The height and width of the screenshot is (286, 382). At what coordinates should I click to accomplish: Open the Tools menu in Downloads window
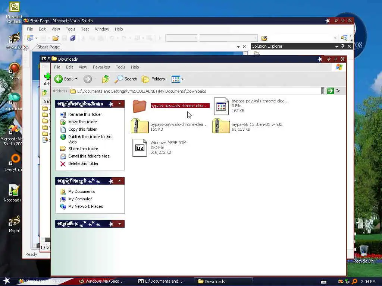(x=120, y=67)
